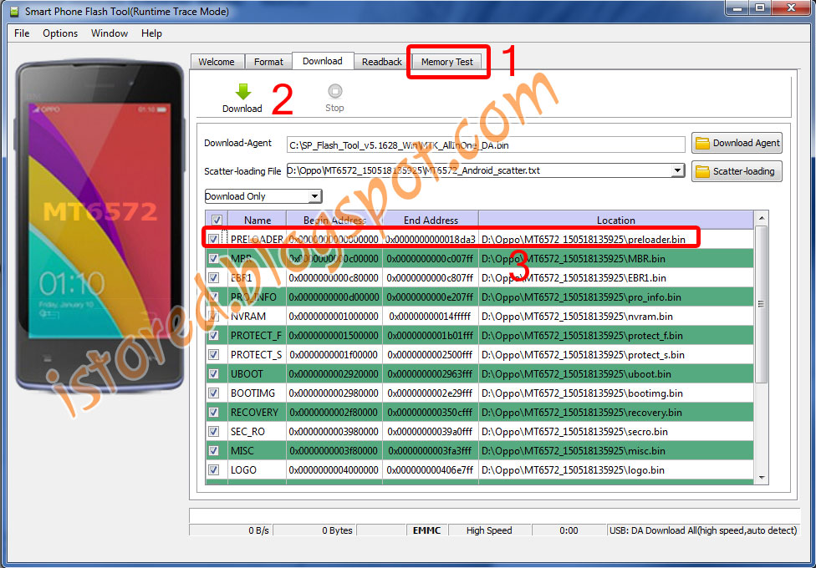The image size is (816, 568).
Task: Select the preloader.bin location cell
Action: [616, 239]
